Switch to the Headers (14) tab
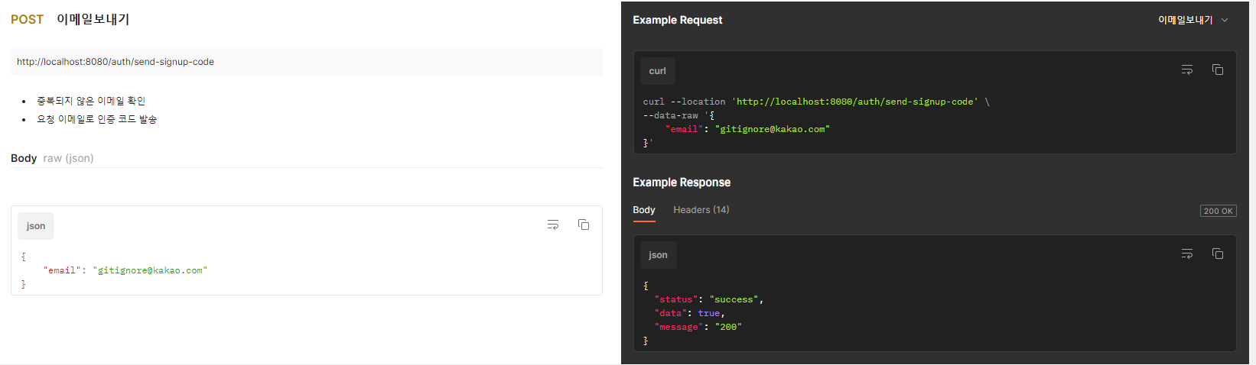The height and width of the screenshot is (365, 1256). 701,210
